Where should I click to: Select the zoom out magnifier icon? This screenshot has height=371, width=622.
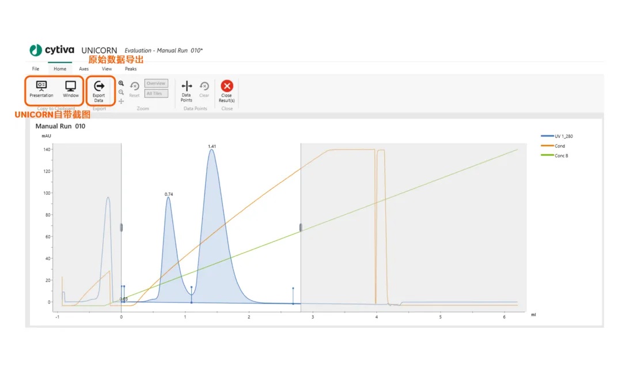click(121, 92)
